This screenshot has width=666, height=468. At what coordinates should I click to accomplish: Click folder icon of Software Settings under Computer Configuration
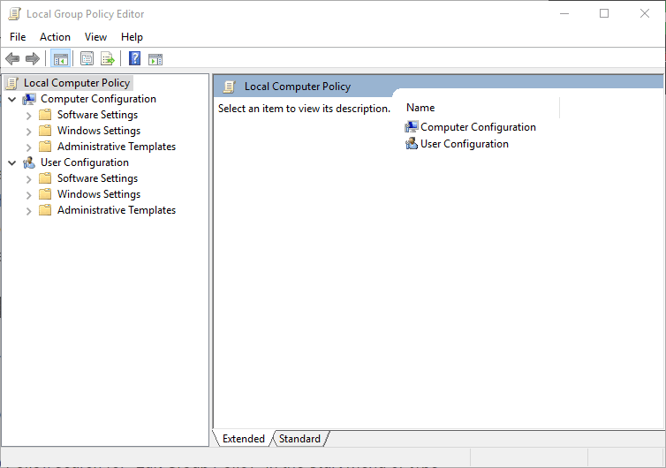tap(45, 115)
